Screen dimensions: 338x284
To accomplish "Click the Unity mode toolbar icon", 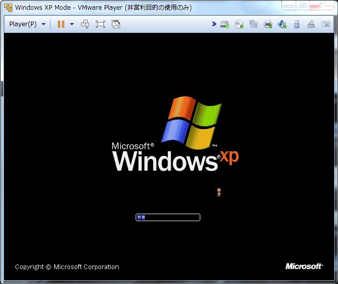I will [x=116, y=24].
